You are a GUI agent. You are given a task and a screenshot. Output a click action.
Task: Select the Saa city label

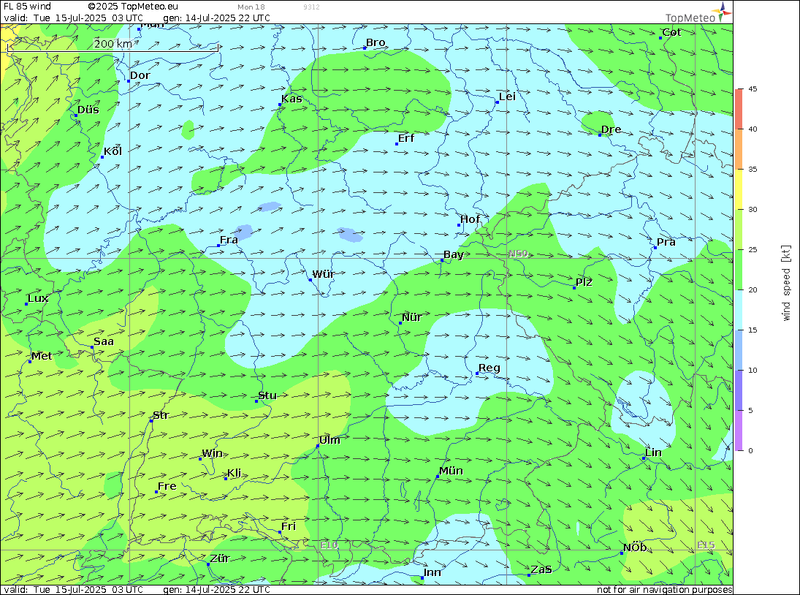104,341
